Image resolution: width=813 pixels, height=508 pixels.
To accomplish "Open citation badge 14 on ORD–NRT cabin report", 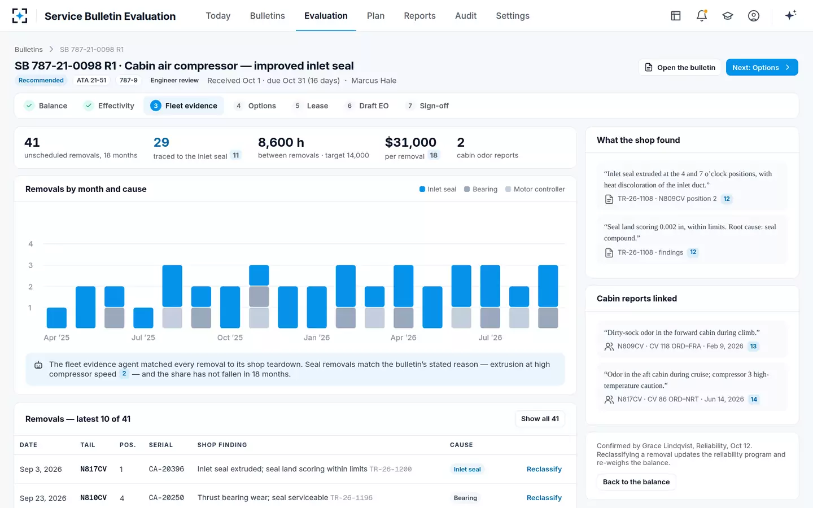I will 754,400.
